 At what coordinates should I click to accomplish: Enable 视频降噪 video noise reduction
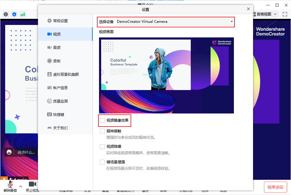pos(102,146)
